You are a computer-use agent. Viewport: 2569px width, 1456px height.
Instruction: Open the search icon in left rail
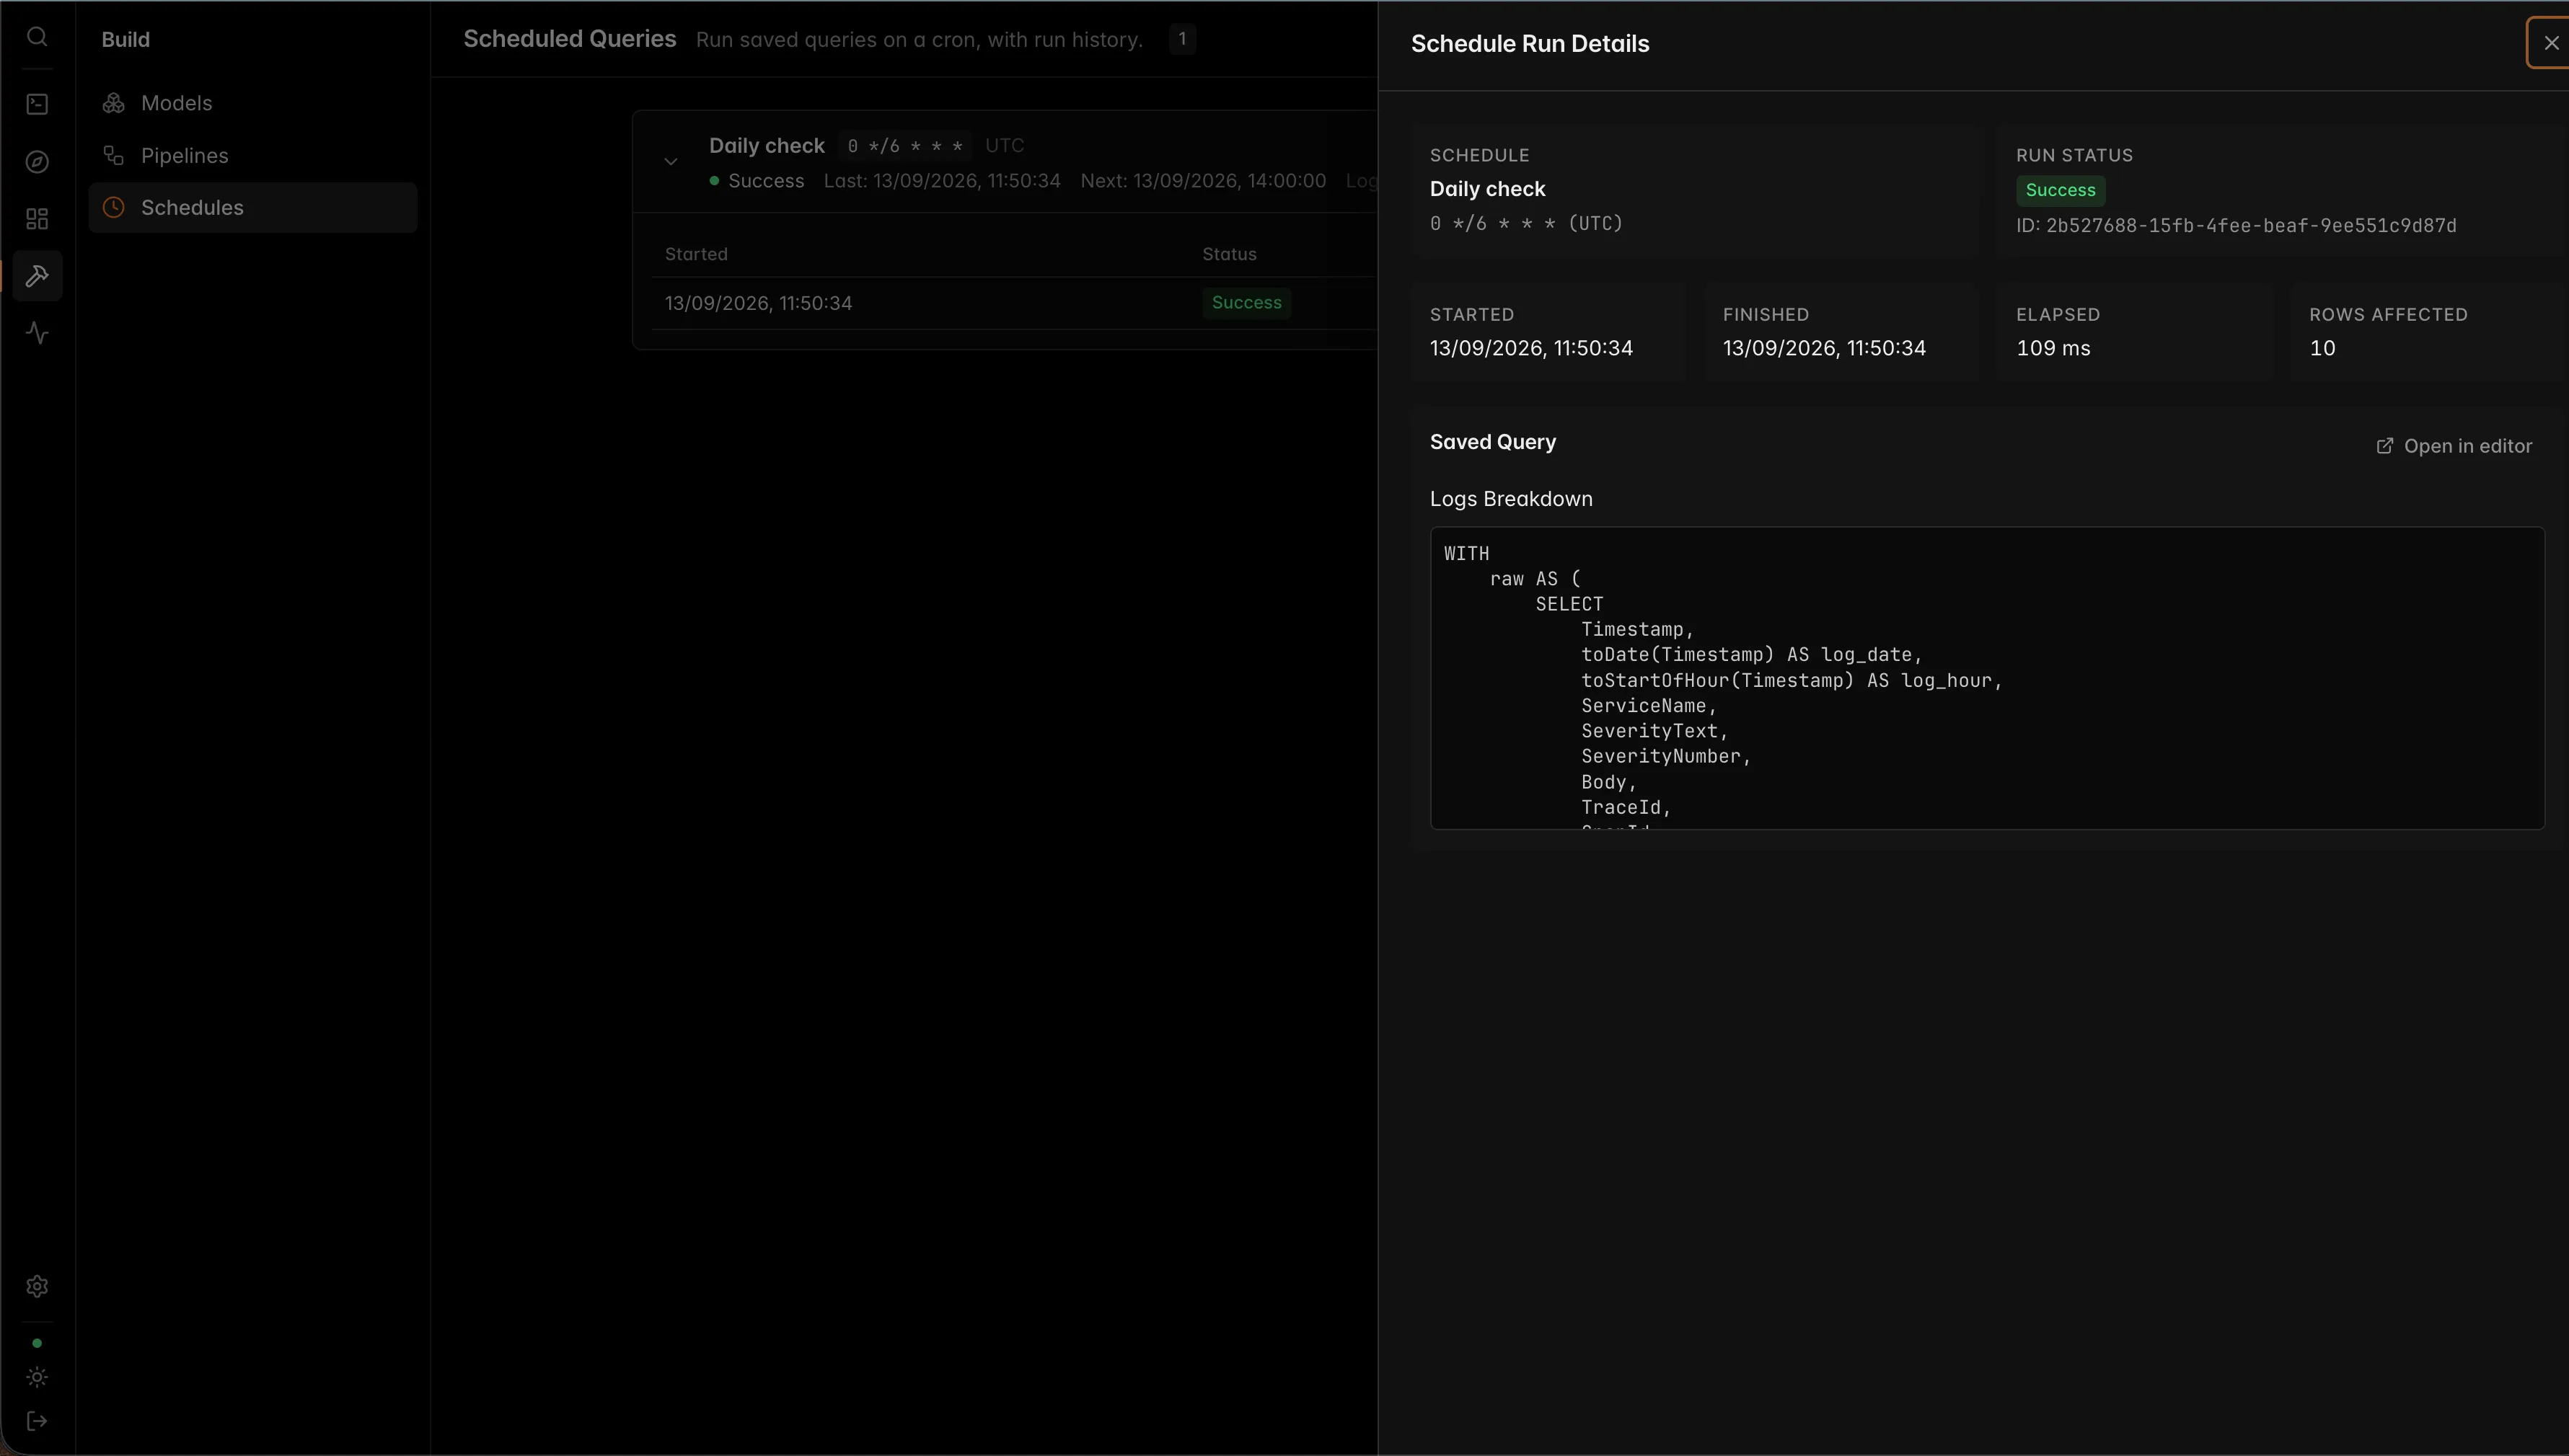tap(37, 37)
